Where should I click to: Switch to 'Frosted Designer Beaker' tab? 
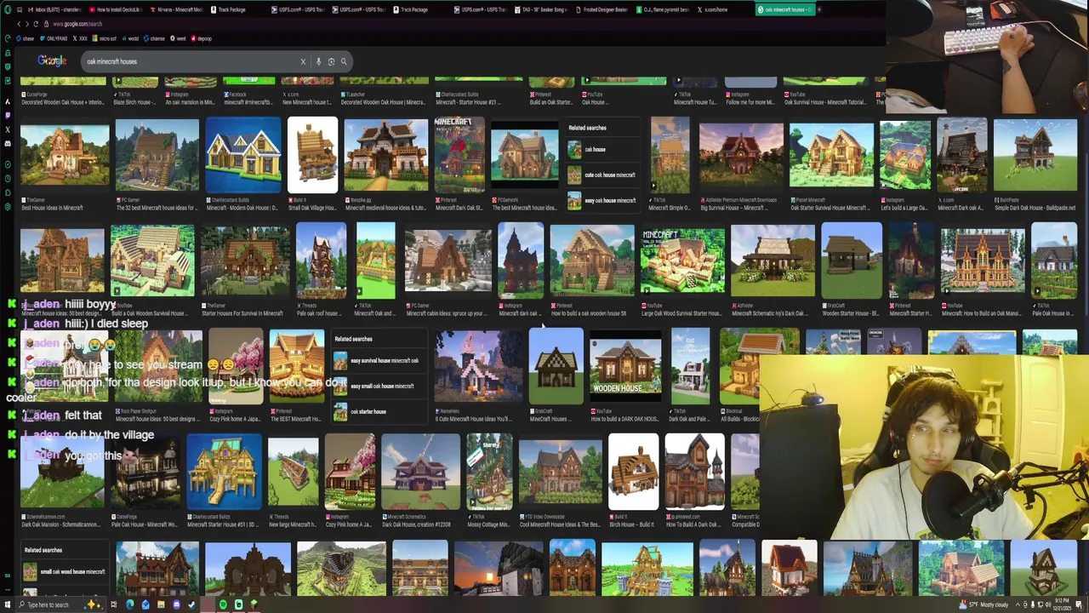pos(603,9)
